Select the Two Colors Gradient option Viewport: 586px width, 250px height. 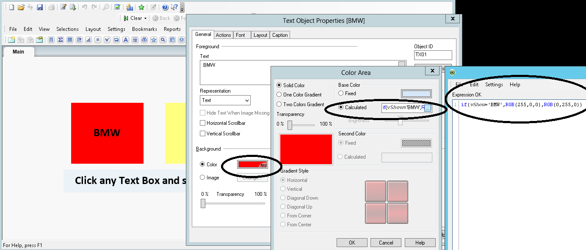pos(279,104)
